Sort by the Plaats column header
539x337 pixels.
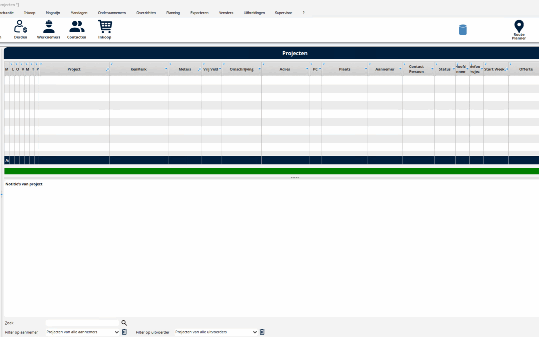[x=344, y=69]
